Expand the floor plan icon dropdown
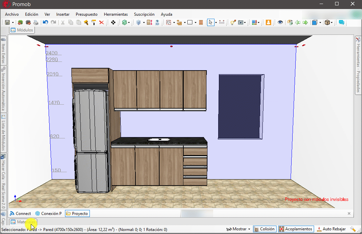The height and width of the screenshot is (234, 362). point(174,23)
